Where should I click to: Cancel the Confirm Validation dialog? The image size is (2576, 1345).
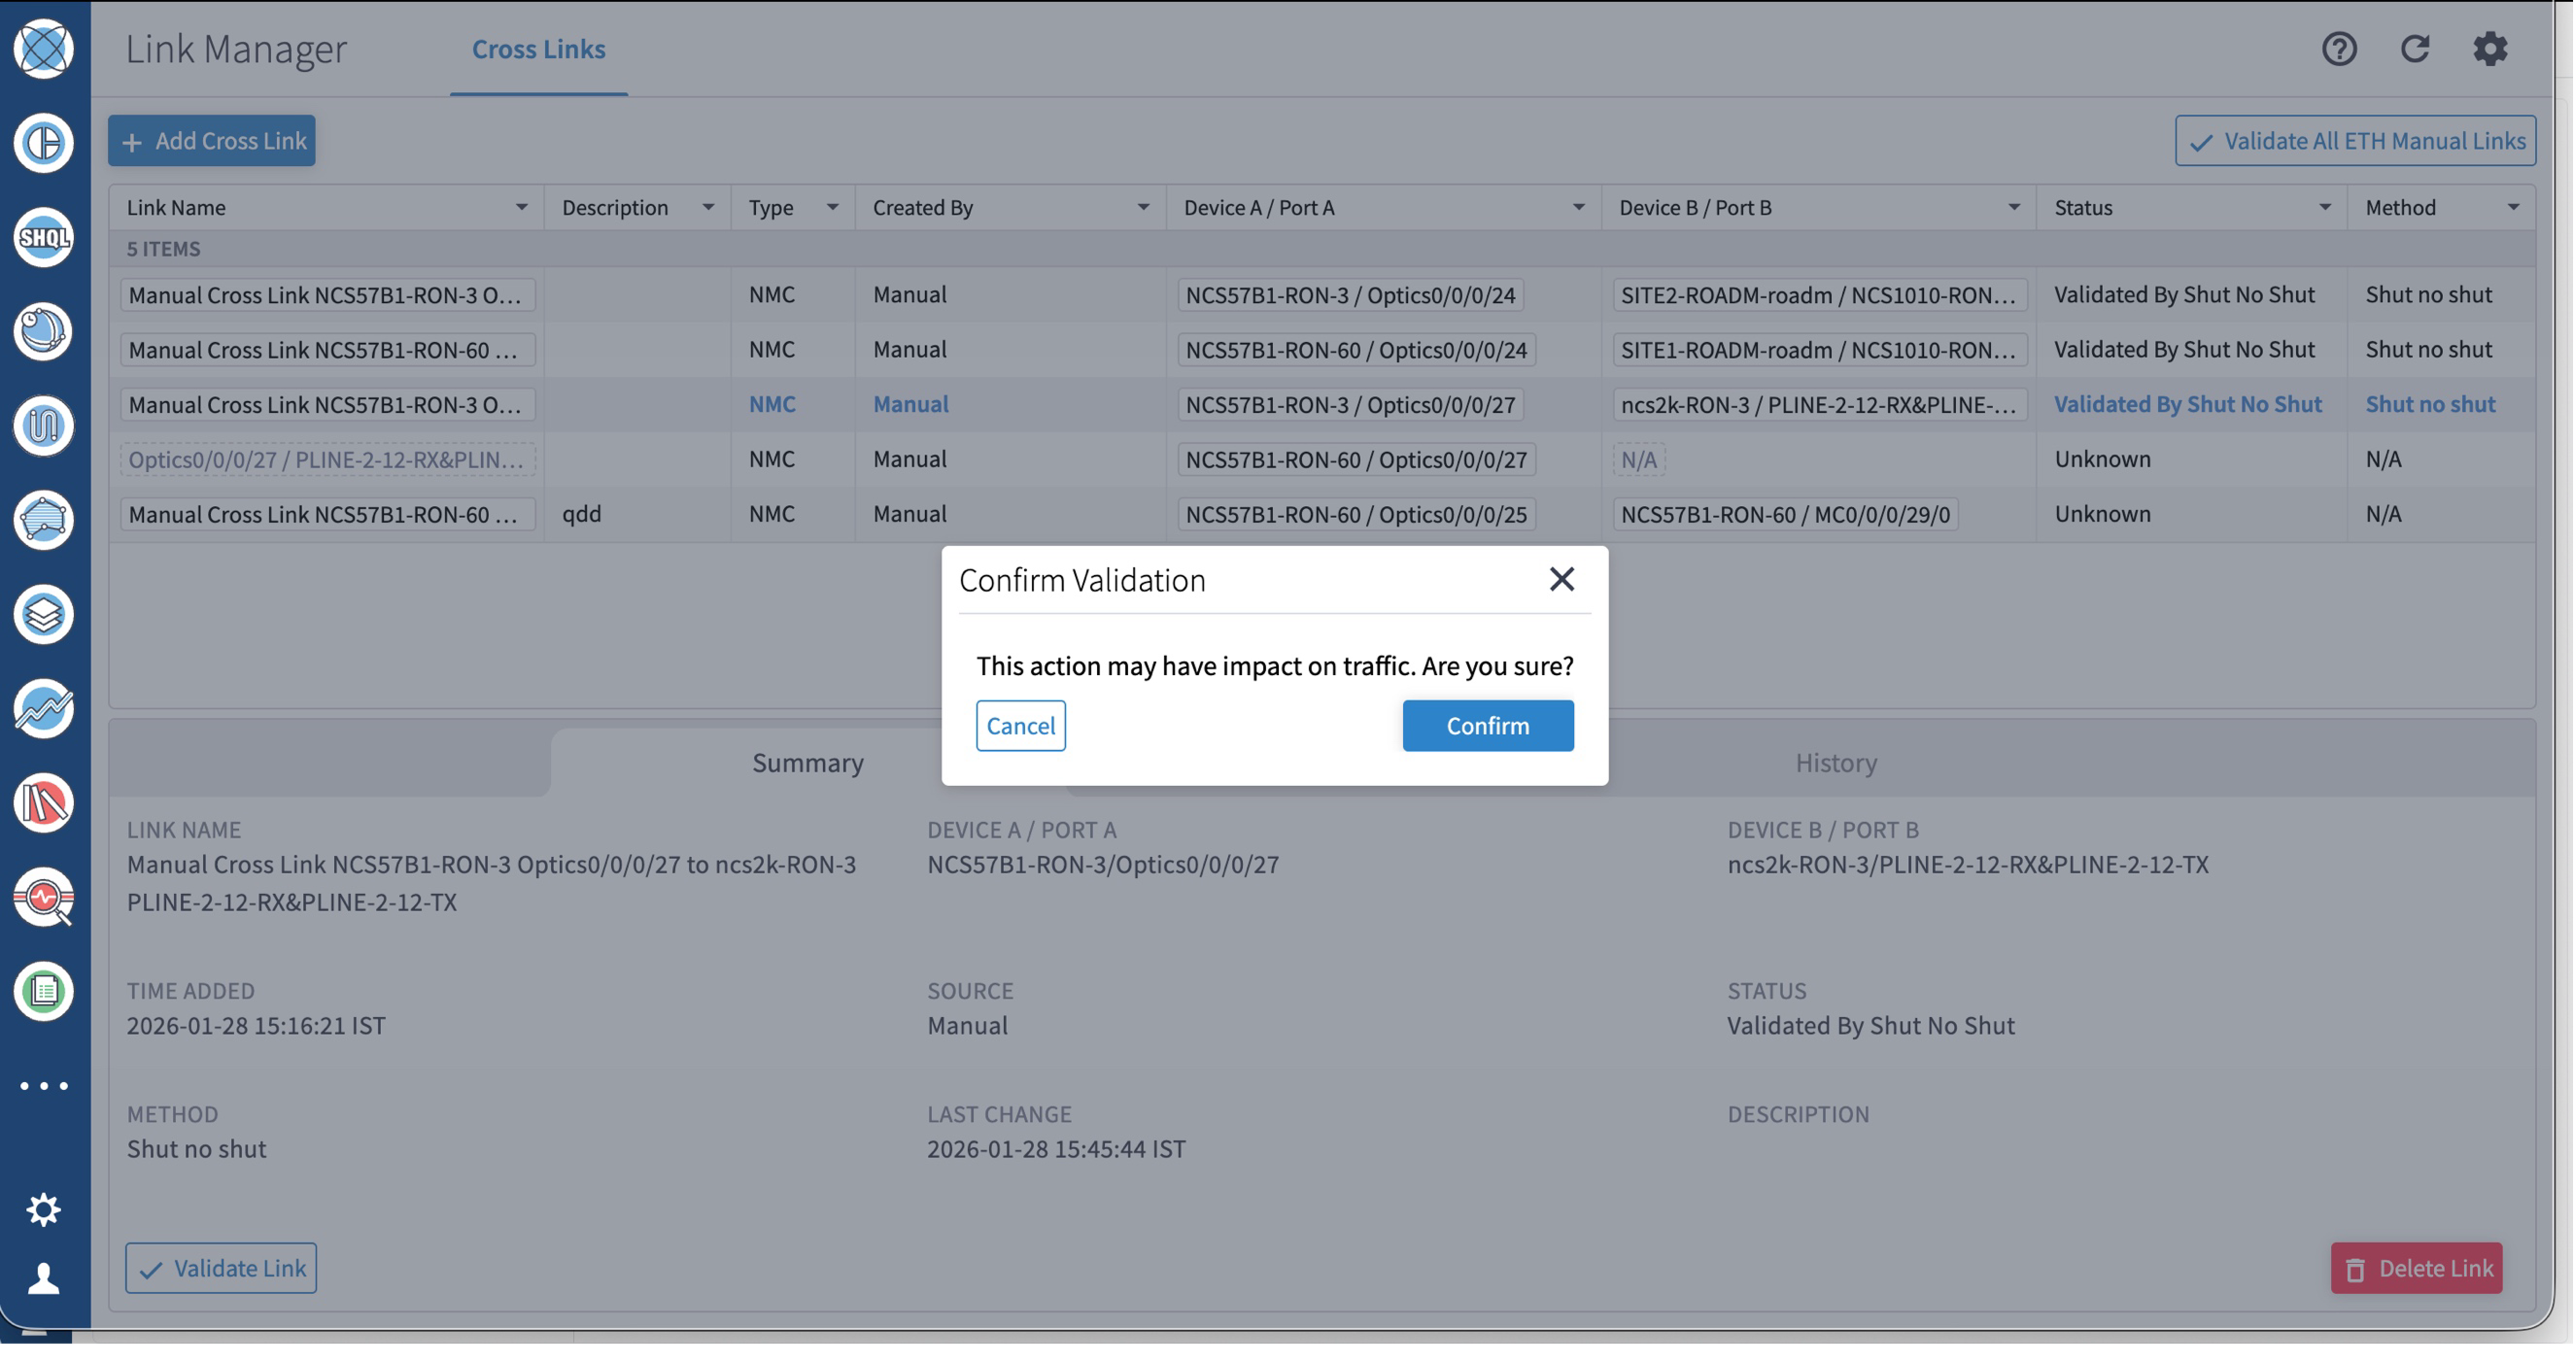tap(1020, 725)
